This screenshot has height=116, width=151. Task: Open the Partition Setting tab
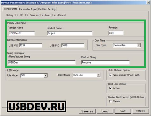pos(47,9)
